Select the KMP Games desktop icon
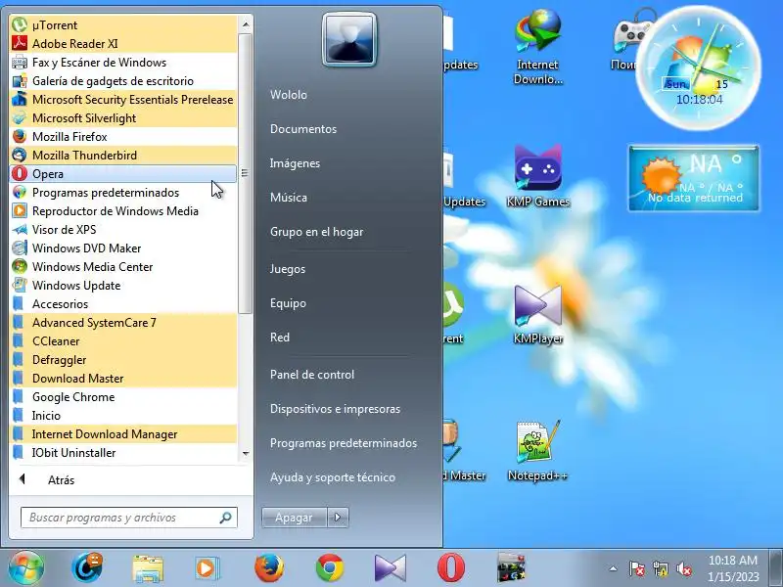This screenshot has height=587, width=783. click(x=537, y=176)
